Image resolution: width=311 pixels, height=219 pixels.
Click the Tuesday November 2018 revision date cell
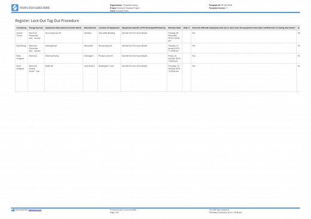[174, 37]
